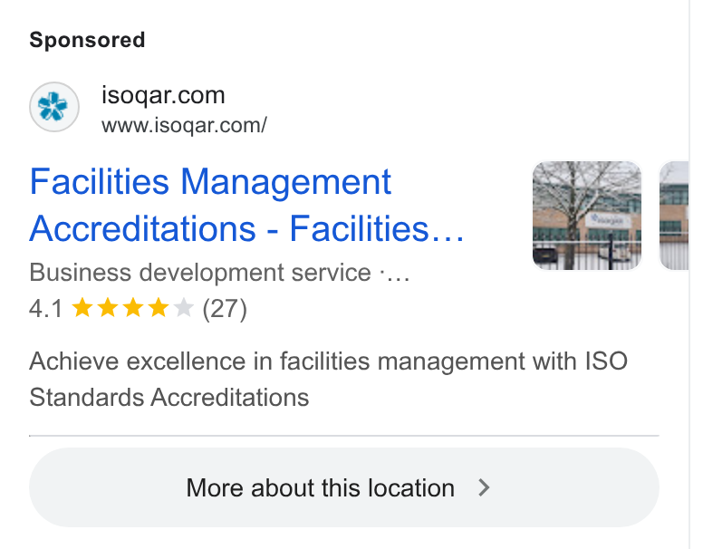Expand the ellipsis after Business development service
The image size is (703, 549).
tap(395, 274)
